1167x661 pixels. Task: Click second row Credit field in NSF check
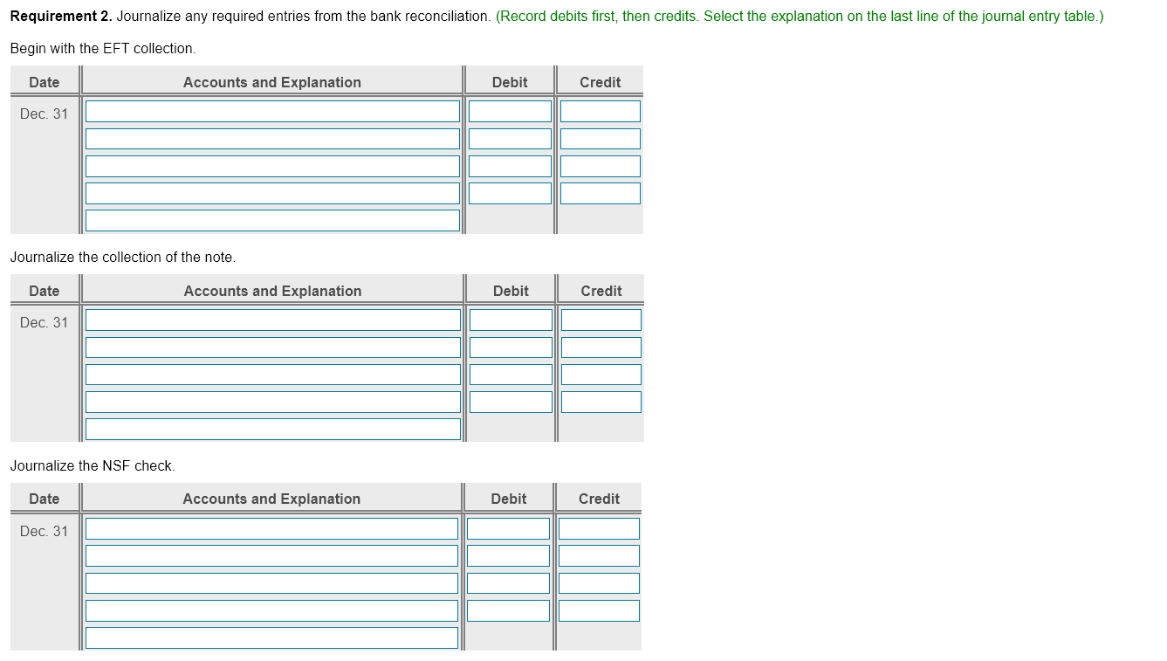(599, 555)
